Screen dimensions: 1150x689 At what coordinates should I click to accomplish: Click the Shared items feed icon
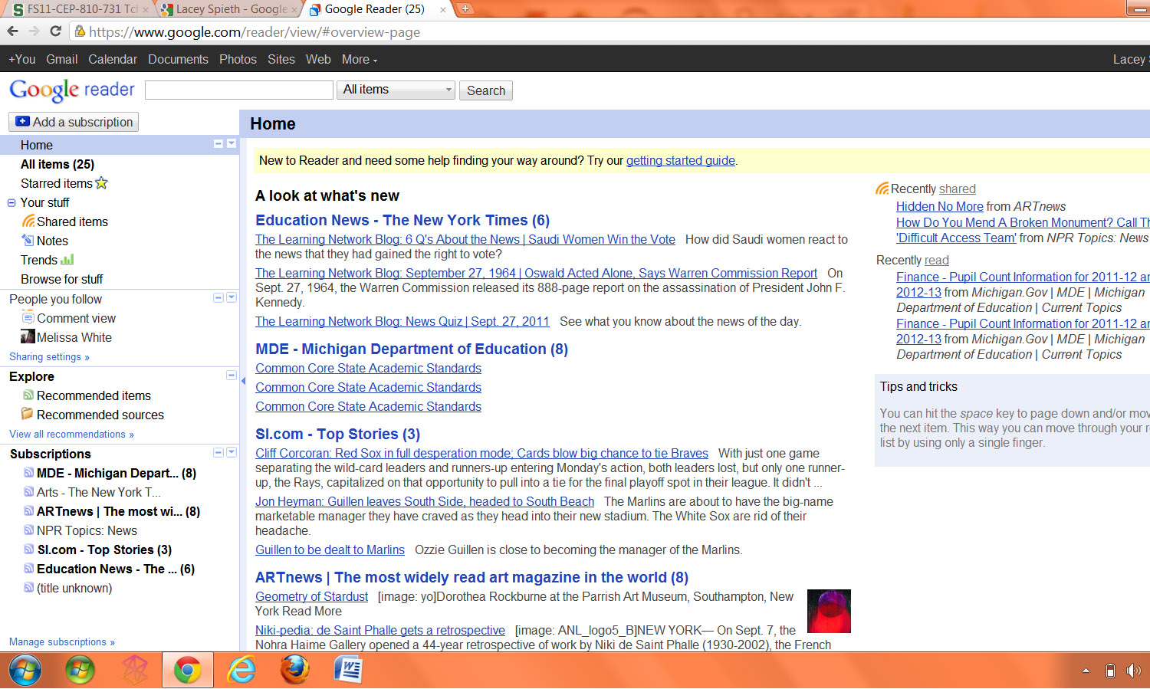[28, 221]
